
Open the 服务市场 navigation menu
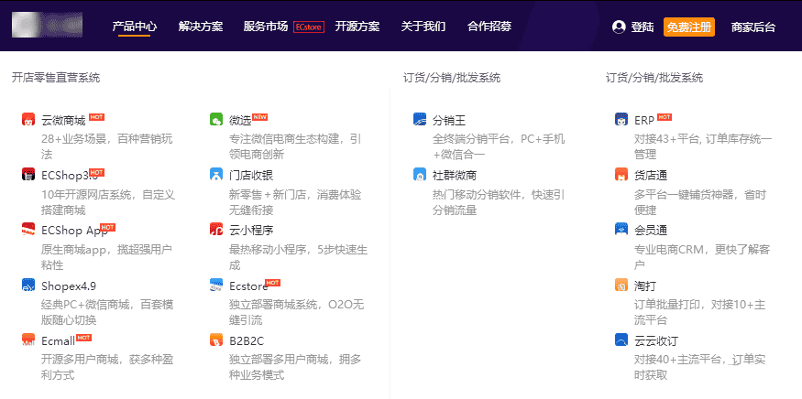tap(266, 27)
